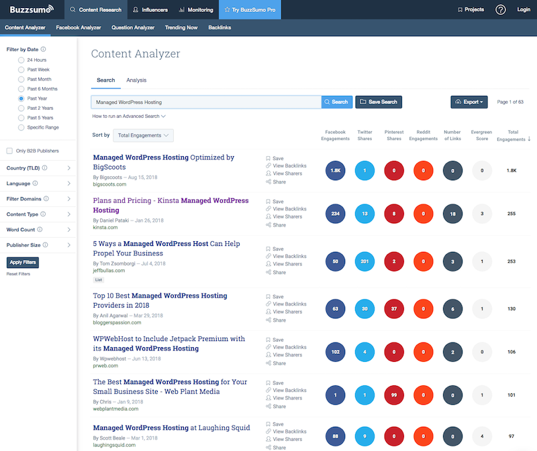537x451 pixels.
Task: Expand the Country (TLD) filter
Action: point(38,168)
